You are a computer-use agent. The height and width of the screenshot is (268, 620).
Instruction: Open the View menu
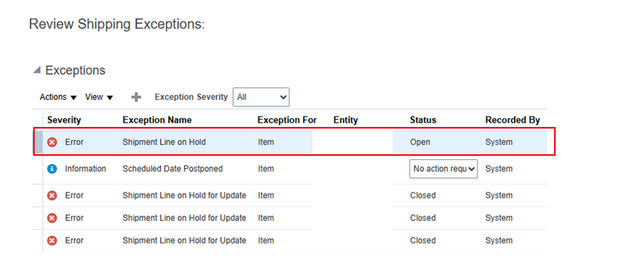[99, 97]
